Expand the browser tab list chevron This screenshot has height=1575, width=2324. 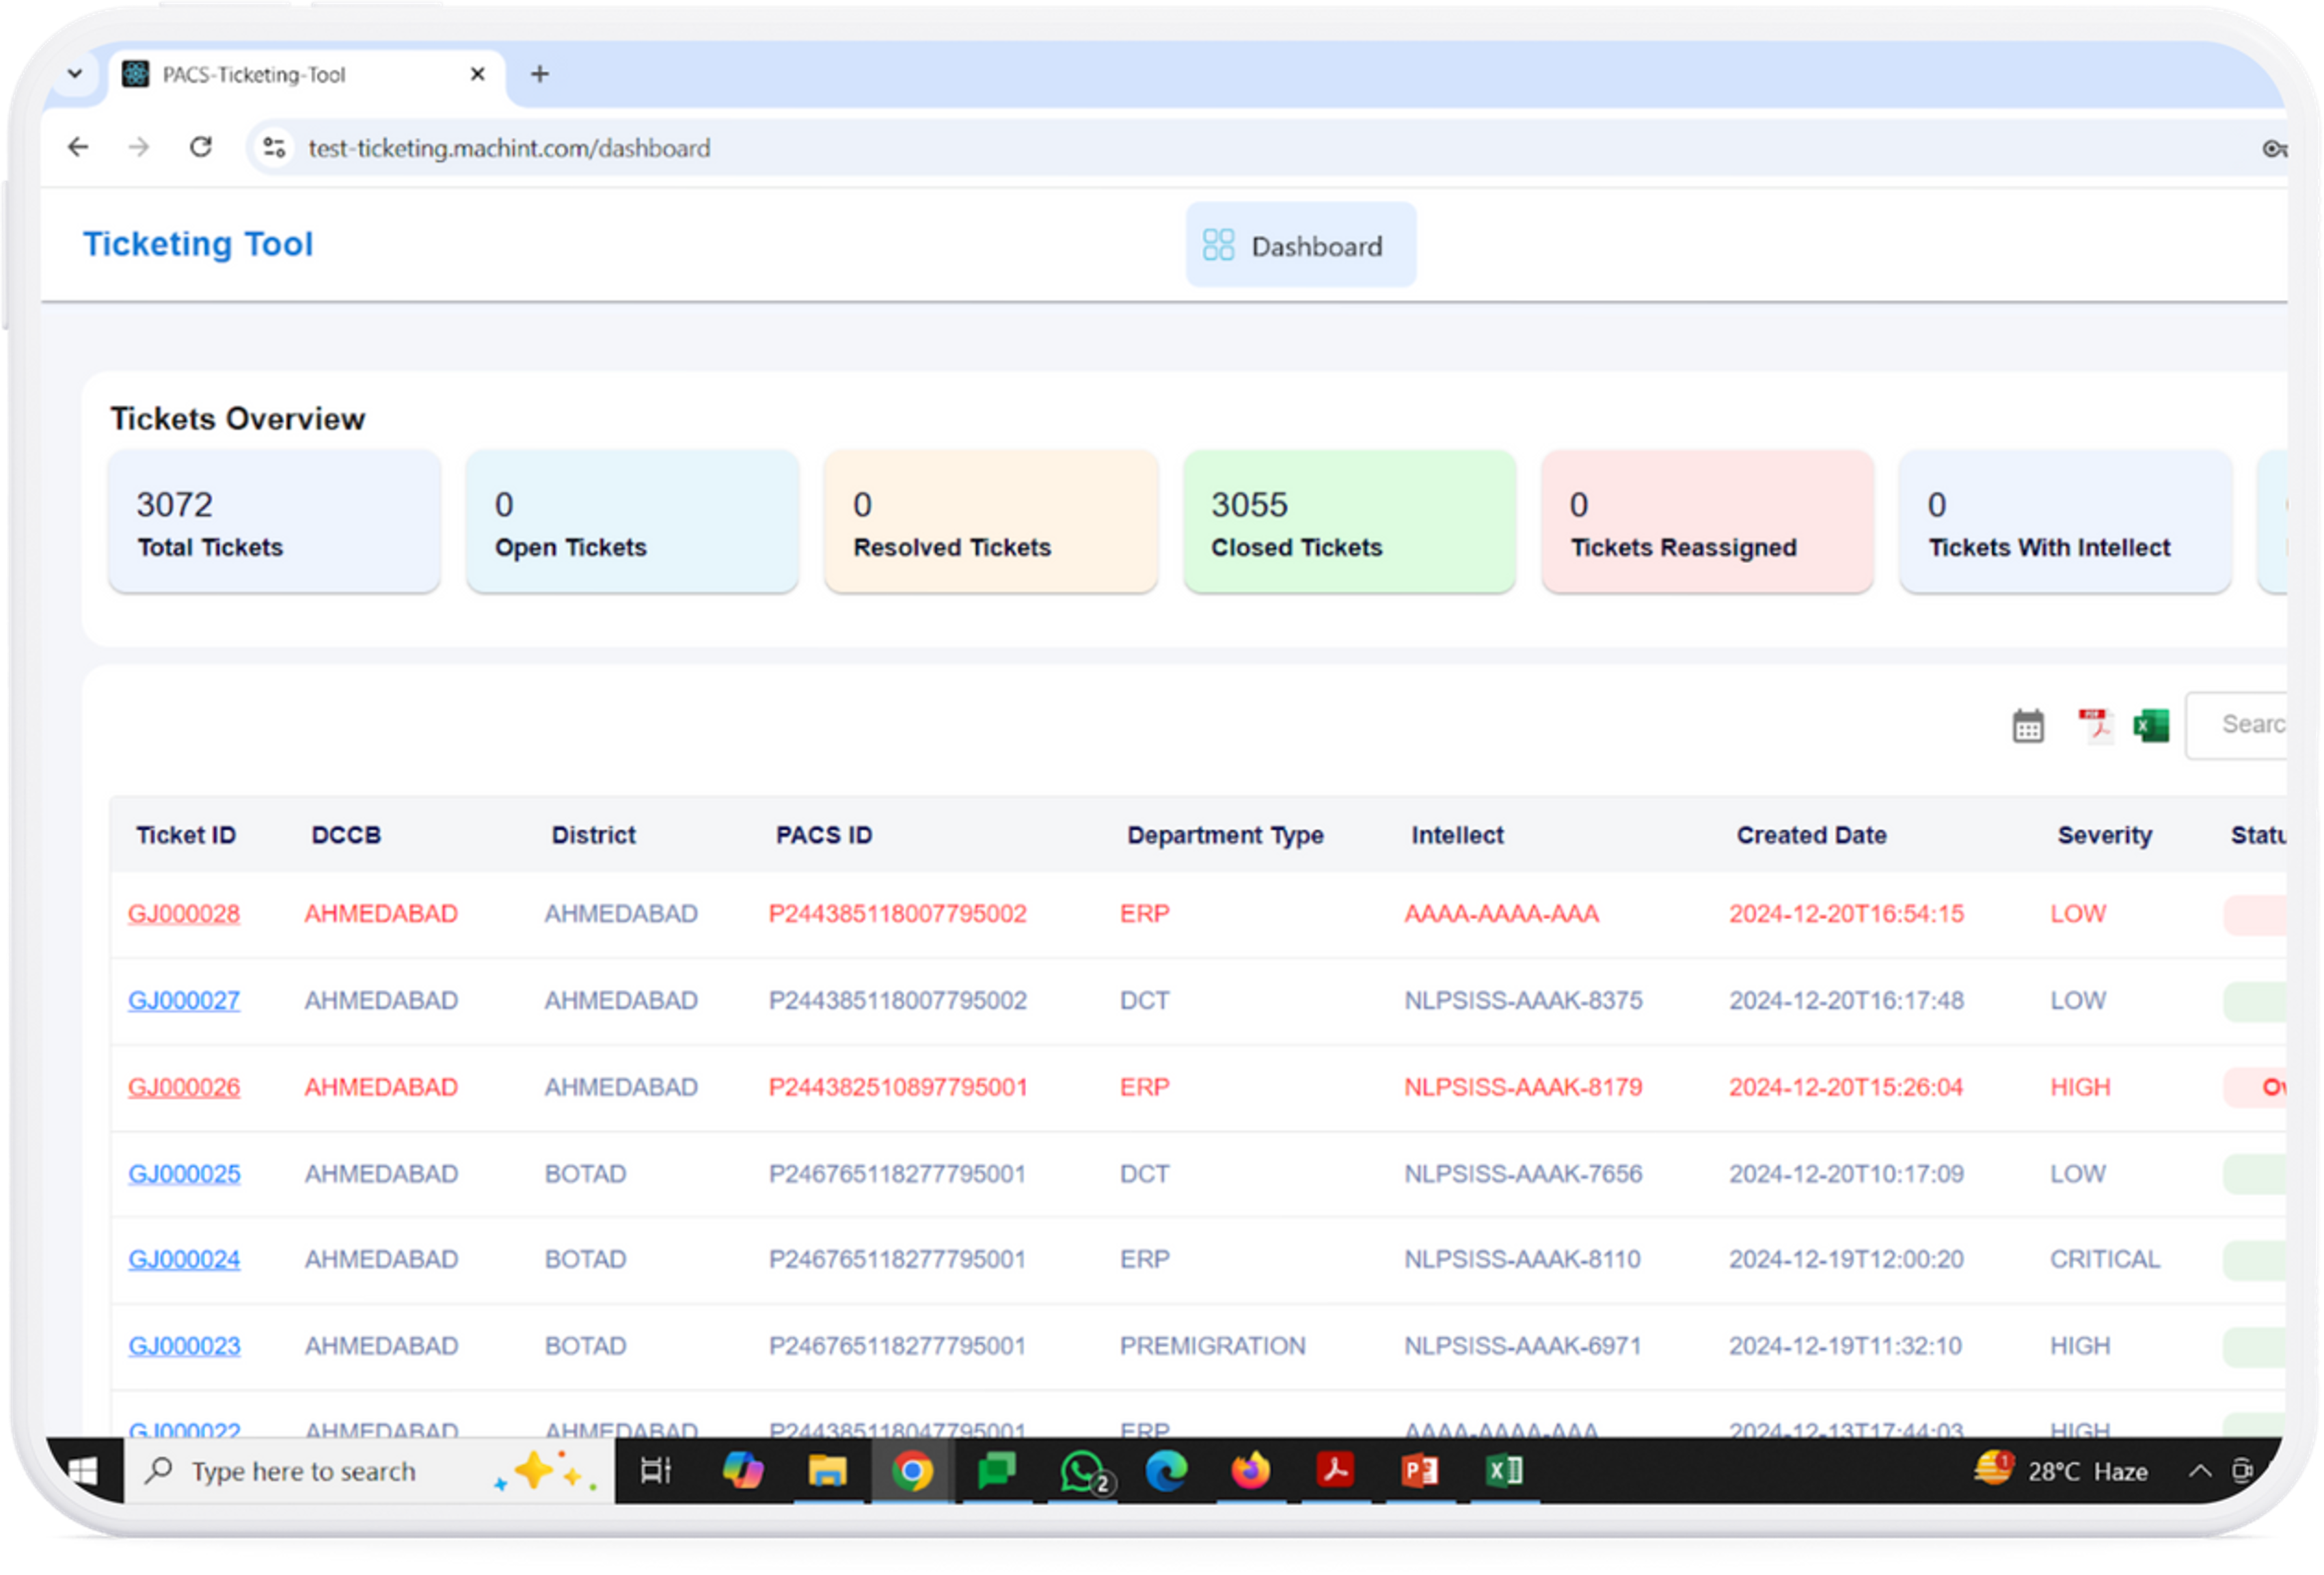(75, 74)
